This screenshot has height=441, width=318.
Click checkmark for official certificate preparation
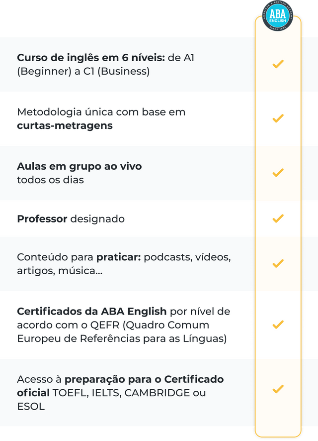pos(278,389)
